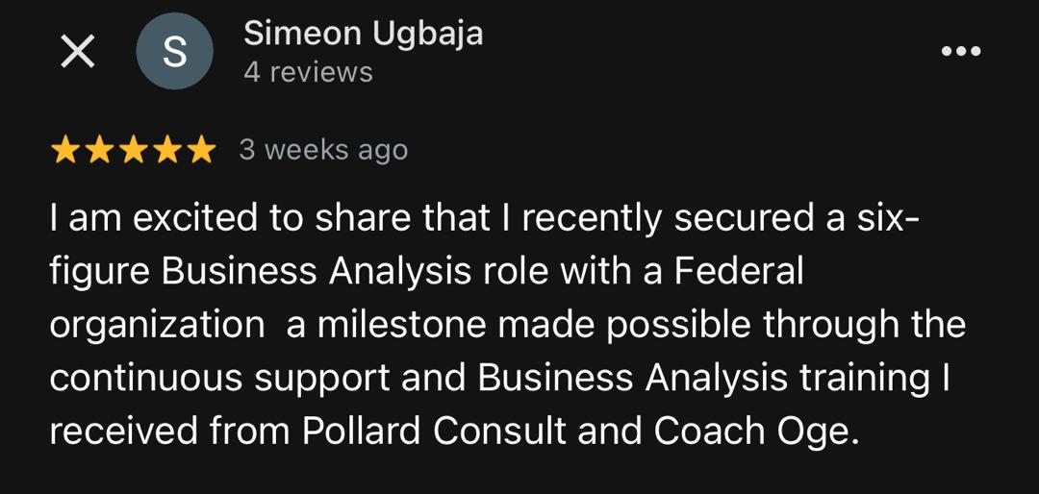Close the review with the X icon

coord(78,52)
